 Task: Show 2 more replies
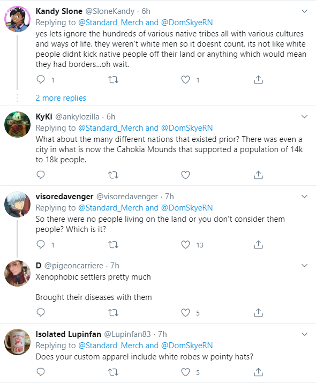pyautogui.click(x=61, y=98)
